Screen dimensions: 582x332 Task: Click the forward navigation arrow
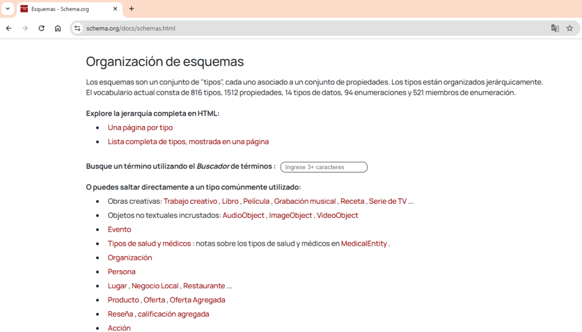coord(25,28)
